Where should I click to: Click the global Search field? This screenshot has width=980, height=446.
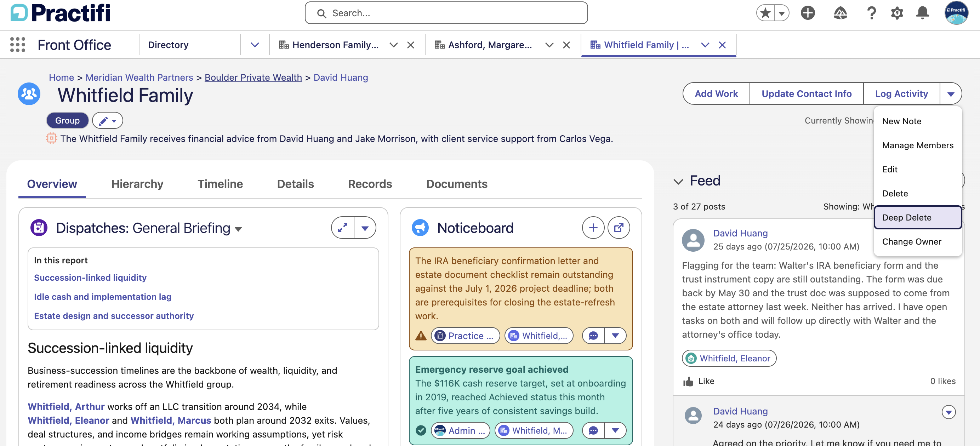[x=446, y=13]
